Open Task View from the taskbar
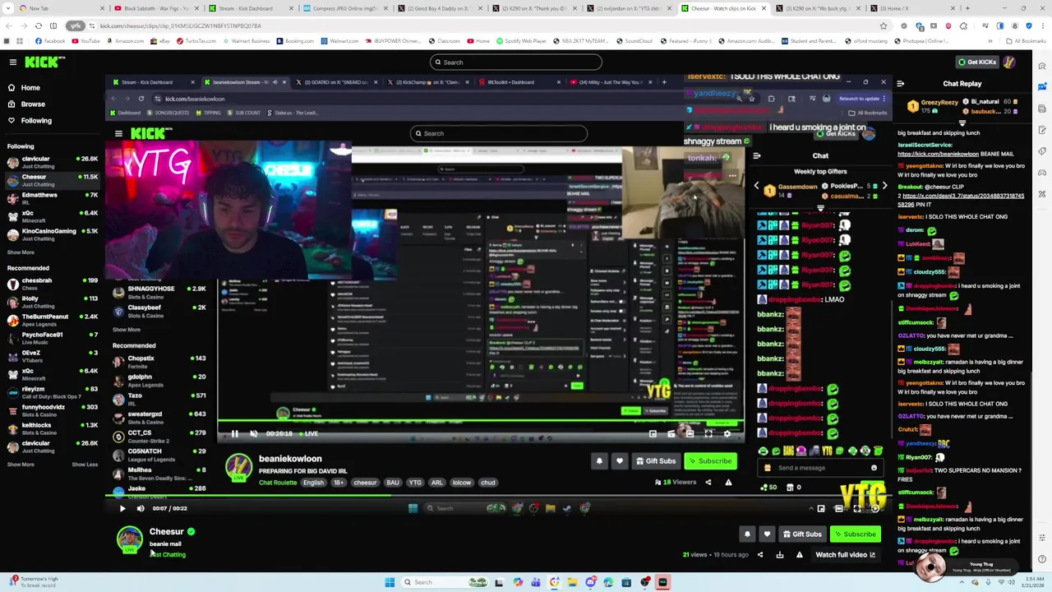The height and width of the screenshot is (592, 1052). [499, 582]
